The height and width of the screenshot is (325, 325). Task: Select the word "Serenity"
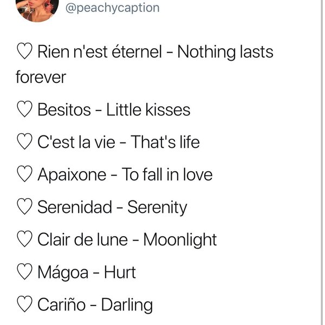point(157,207)
